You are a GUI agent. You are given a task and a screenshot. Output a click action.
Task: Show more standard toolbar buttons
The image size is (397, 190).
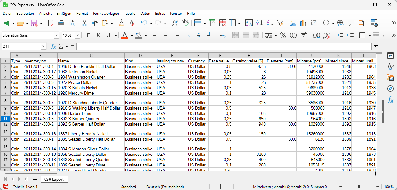(x=394, y=23)
